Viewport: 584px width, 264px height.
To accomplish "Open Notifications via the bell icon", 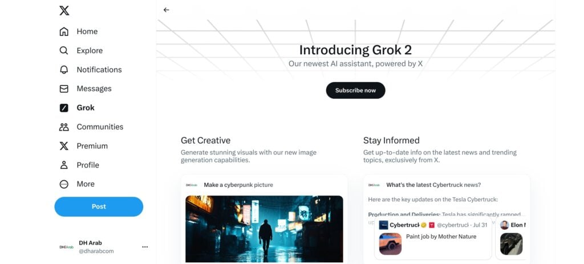I will pyautogui.click(x=64, y=70).
